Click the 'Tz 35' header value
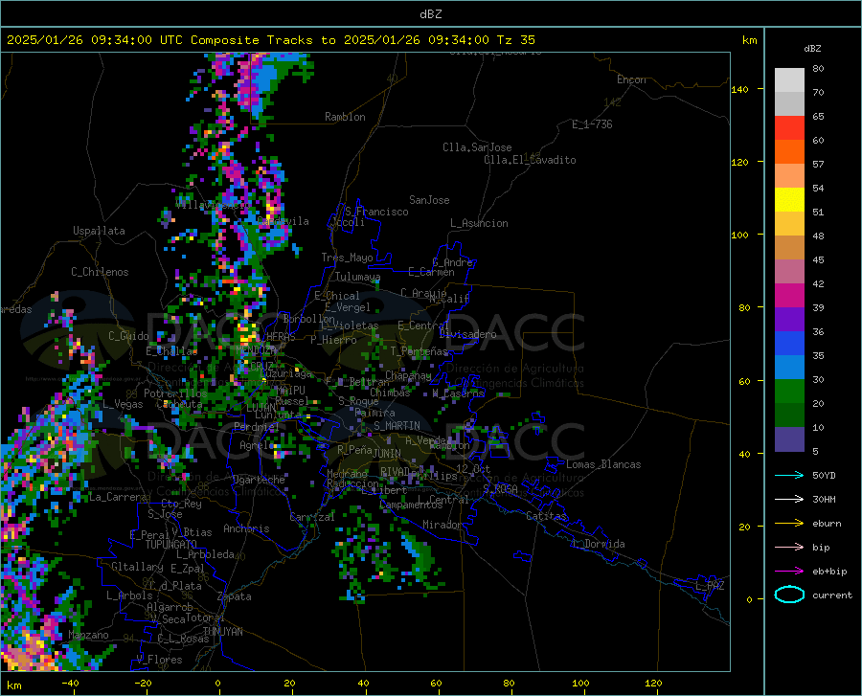 coord(515,40)
